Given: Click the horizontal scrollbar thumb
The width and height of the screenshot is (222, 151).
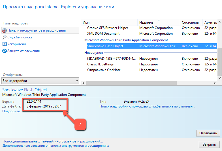Looking at the screenshot, I should (x=131, y=83).
